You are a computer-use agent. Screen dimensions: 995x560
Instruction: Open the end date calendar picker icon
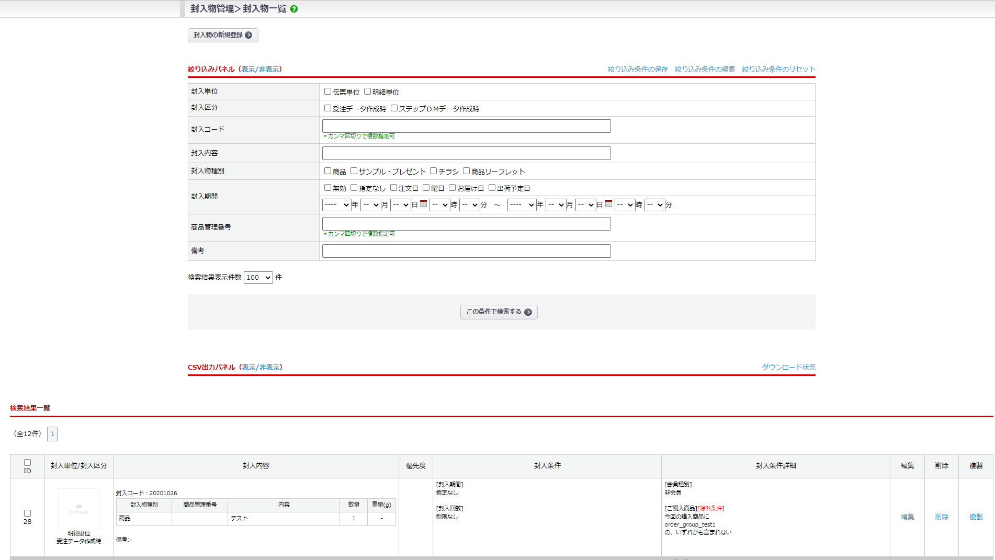pos(608,204)
